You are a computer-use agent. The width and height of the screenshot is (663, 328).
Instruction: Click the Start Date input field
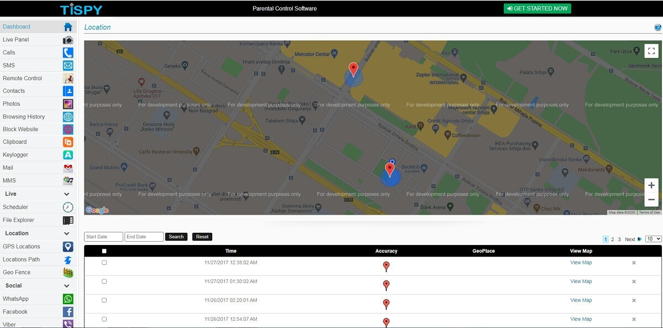coord(103,236)
